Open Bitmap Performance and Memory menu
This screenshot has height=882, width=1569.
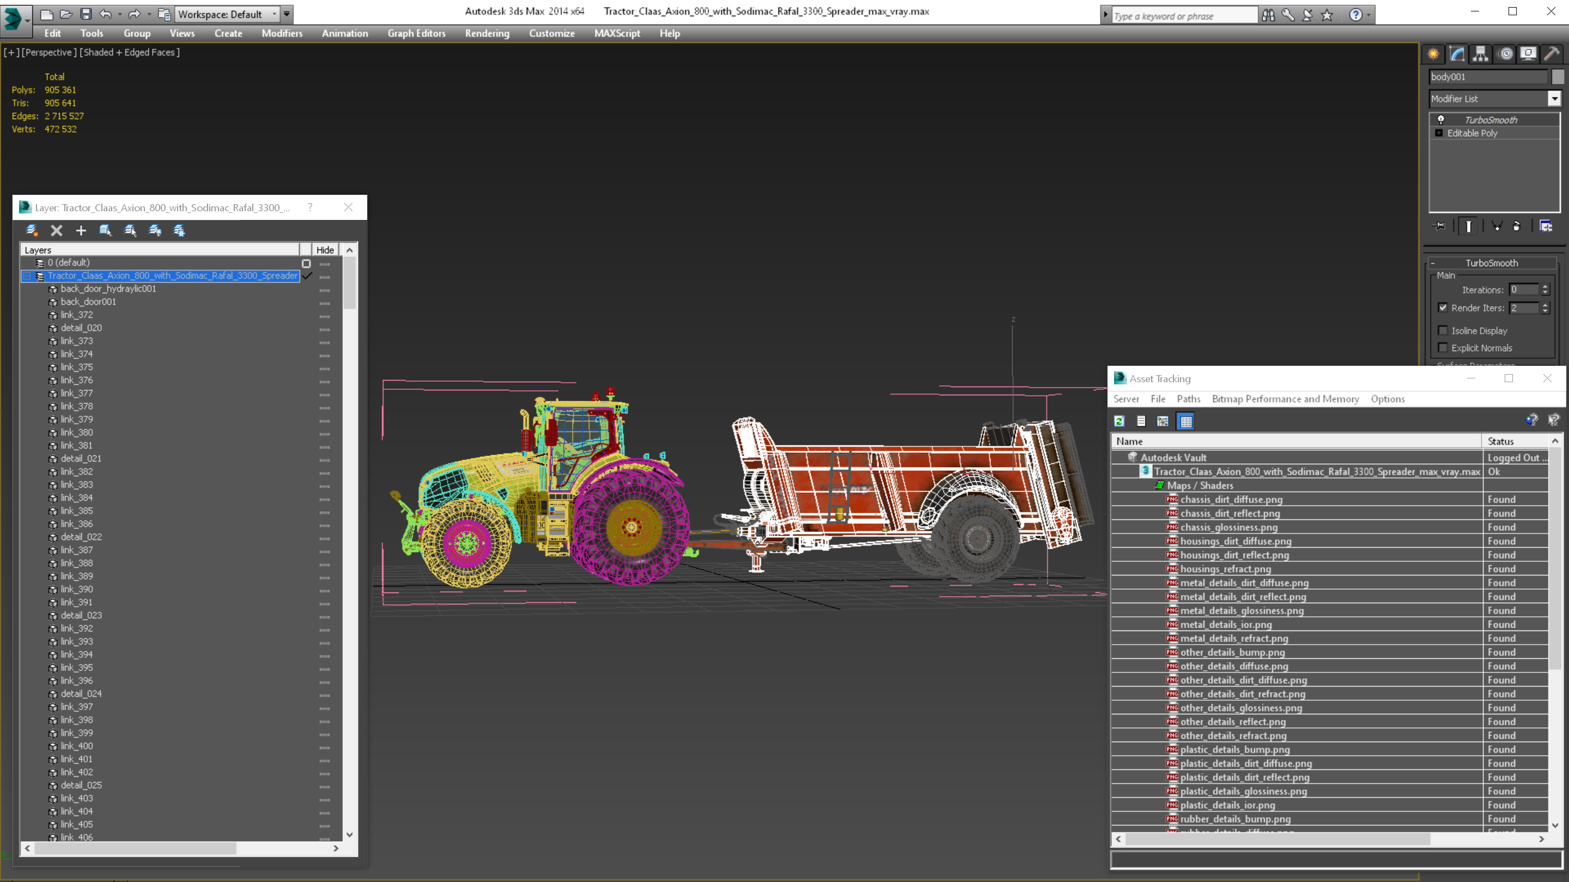click(x=1285, y=399)
